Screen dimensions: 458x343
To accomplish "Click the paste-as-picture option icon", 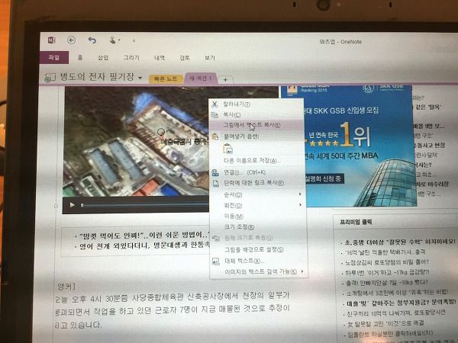I will point(227,149).
